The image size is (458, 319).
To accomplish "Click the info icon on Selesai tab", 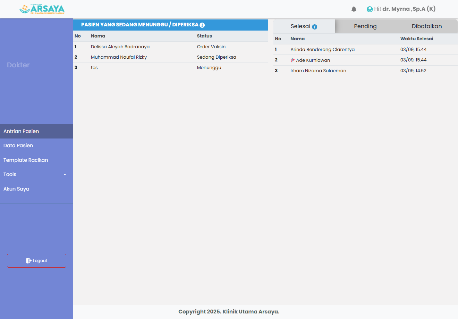I will [x=315, y=27].
